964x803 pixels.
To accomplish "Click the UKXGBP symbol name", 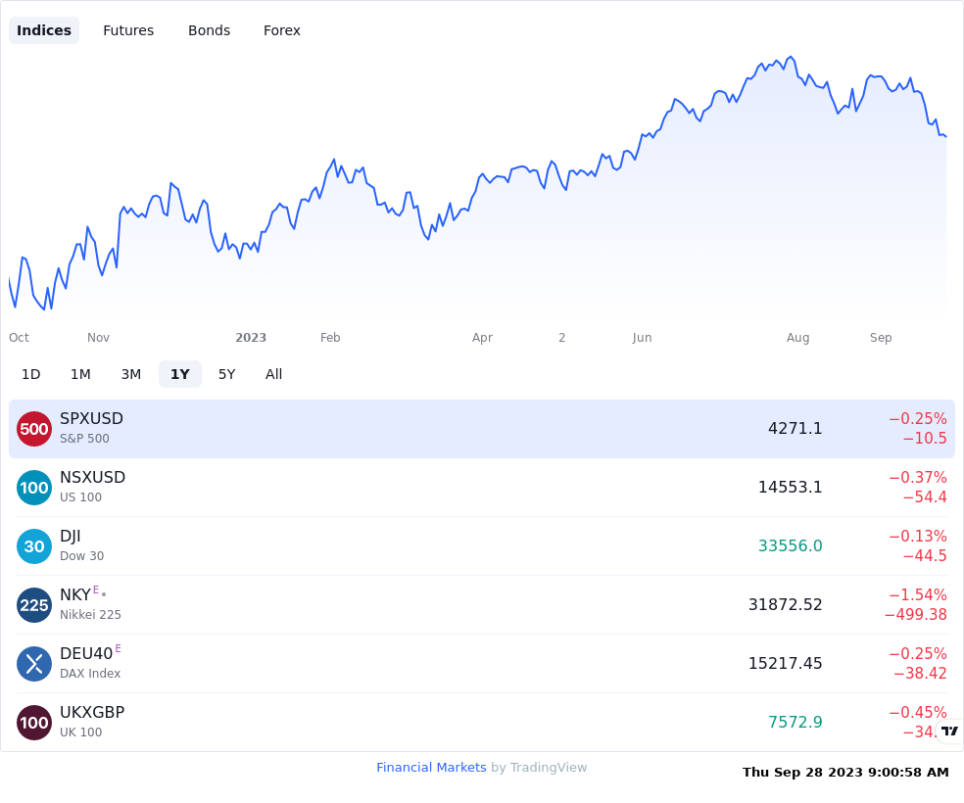I will click(92, 712).
